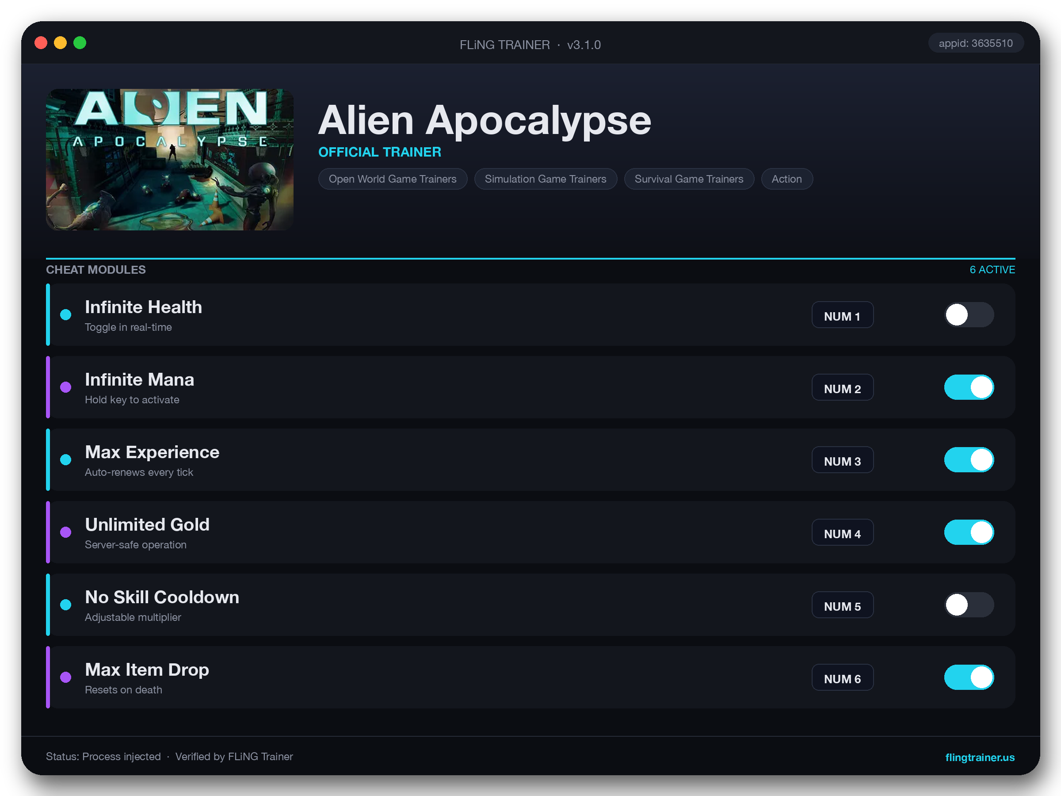This screenshot has width=1061, height=796.
Task: Select the Infinite Health module title
Action: [143, 307]
